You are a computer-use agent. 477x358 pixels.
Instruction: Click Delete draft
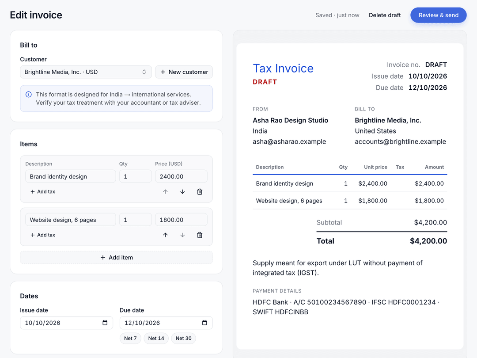(385, 15)
